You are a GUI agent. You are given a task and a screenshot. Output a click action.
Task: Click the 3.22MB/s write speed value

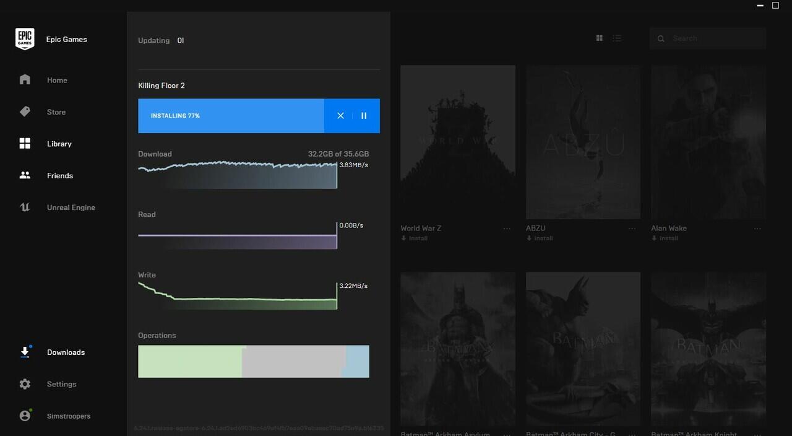(354, 286)
